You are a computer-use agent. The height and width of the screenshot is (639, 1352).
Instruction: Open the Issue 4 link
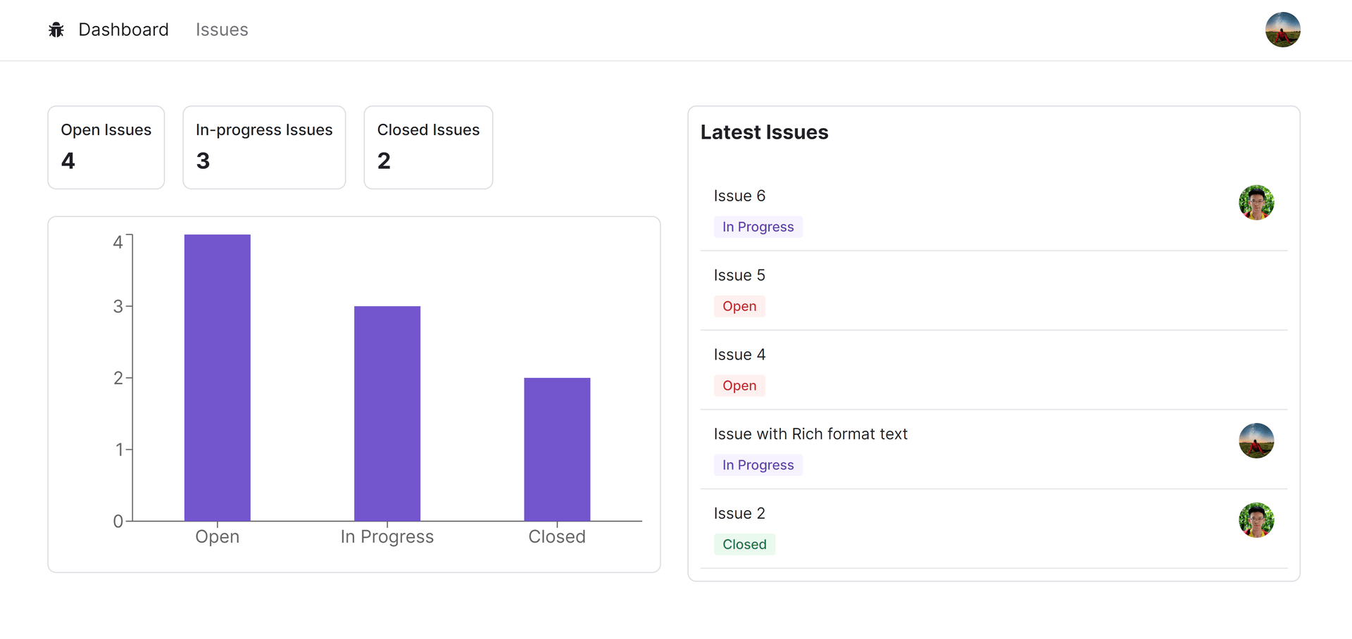tap(739, 355)
